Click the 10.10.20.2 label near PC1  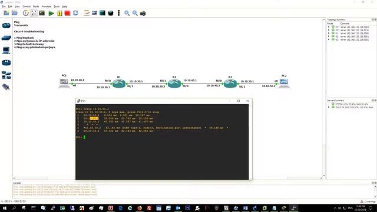pyautogui.click(x=77, y=80)
